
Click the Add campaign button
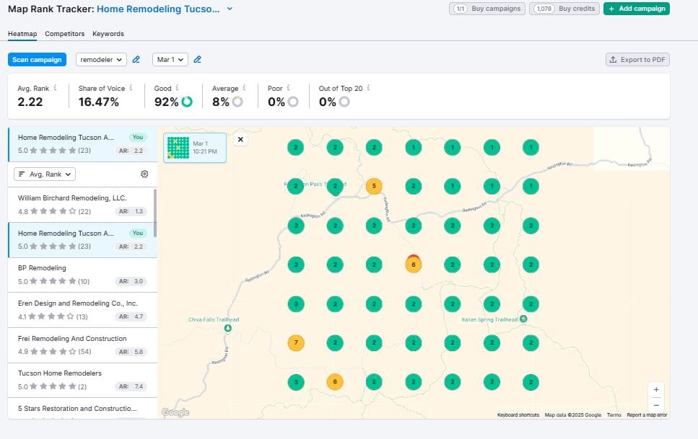pos(637,9)
